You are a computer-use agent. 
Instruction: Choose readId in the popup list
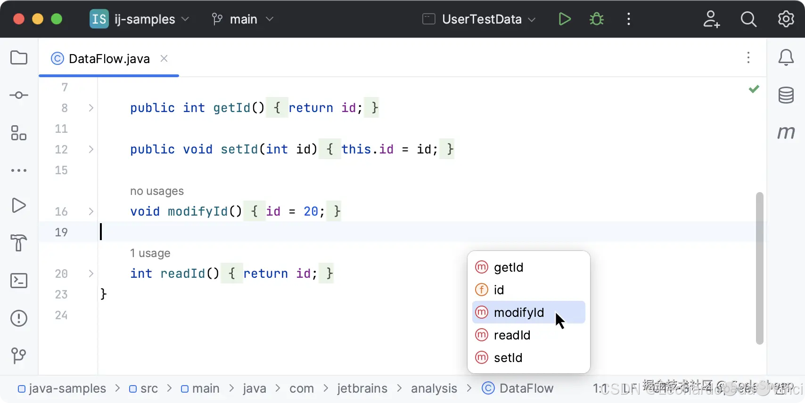(x=528, y=335)
